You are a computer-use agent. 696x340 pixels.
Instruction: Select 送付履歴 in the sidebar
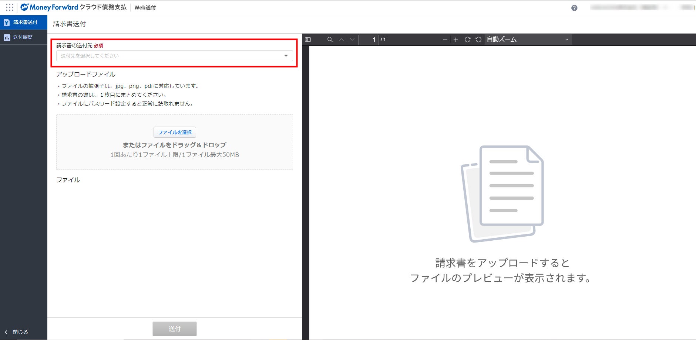point(24,37)
